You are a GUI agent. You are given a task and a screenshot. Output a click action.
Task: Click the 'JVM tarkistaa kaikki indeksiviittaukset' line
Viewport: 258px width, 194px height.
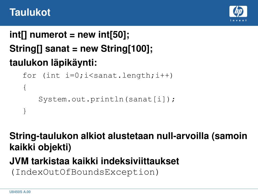94,161
